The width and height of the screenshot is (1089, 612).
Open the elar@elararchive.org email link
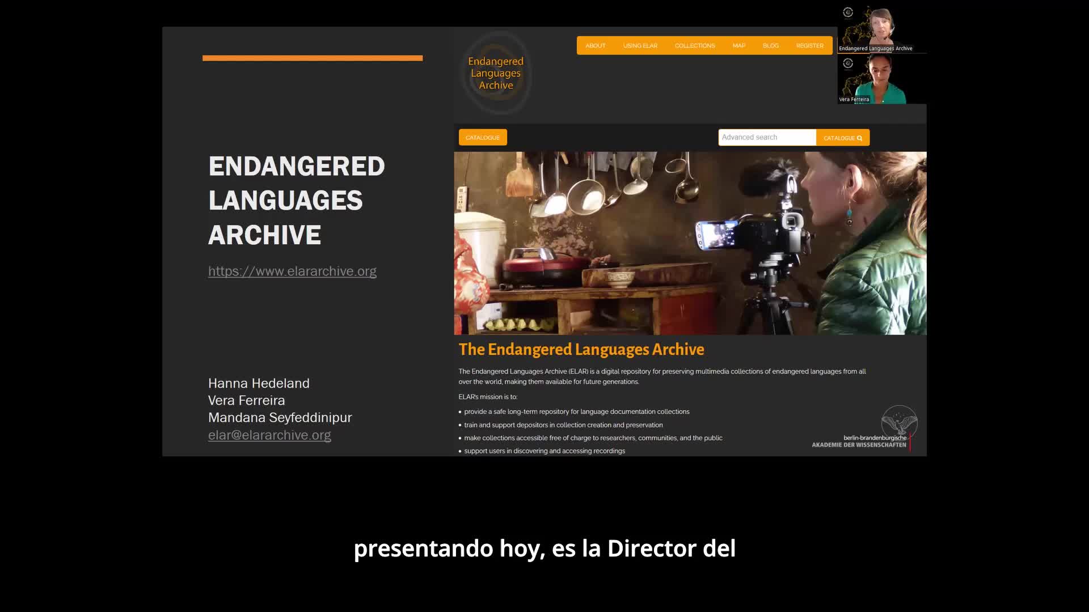click(269, 435)
